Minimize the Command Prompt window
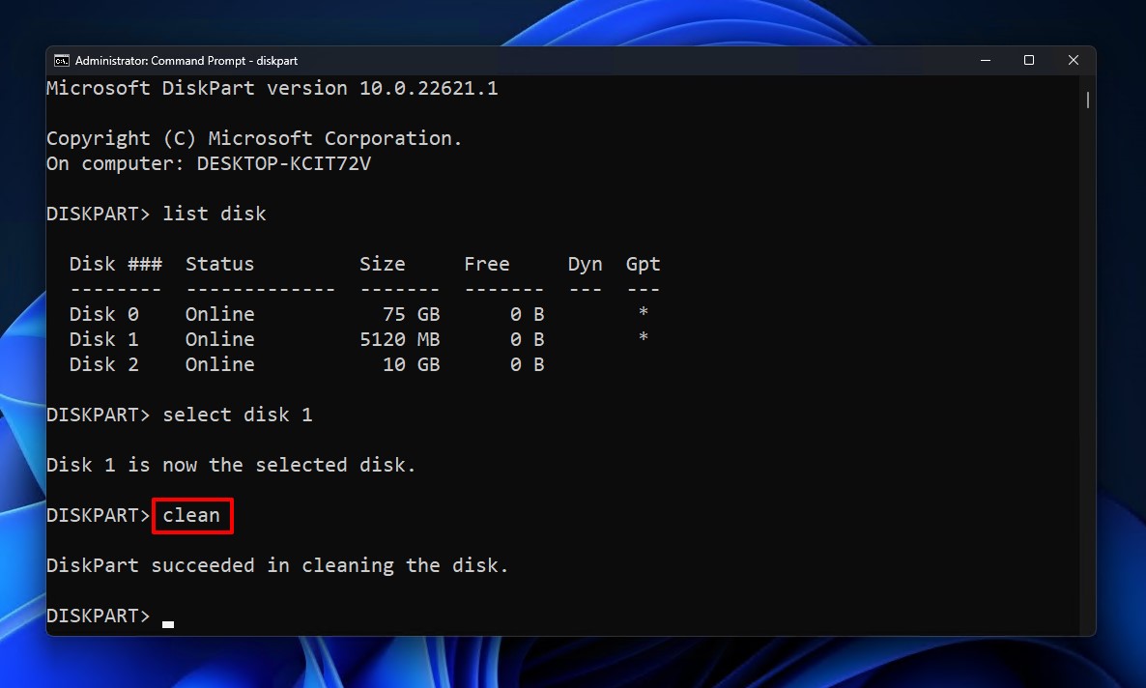This screenshot has height=688, width=1146. pyautogui.click(x=984, y=60)
